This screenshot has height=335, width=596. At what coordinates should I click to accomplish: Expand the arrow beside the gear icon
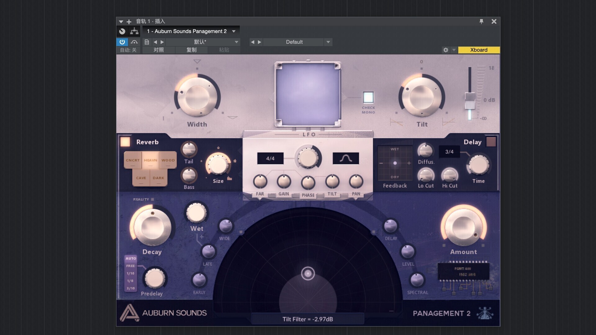[x=454, y=50]
